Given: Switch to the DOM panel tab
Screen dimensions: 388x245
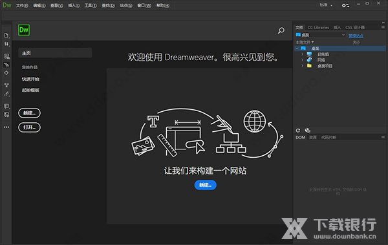Looking at the screenshot, I should pos(300,137).
